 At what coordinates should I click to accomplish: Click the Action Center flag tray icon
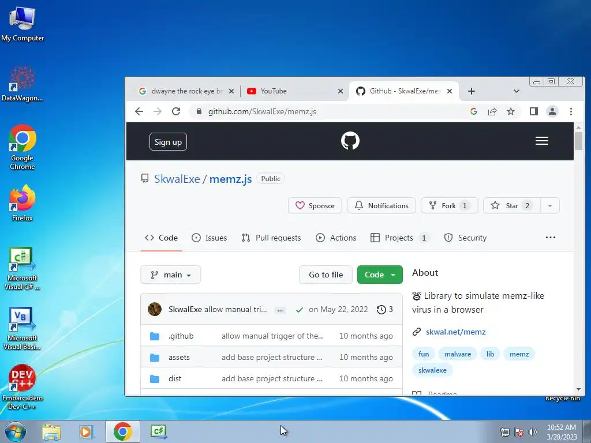(x=519, y=432)
